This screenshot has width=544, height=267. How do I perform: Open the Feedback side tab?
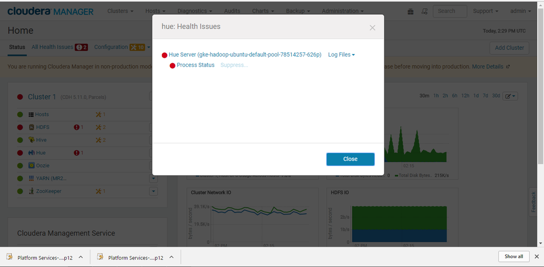pos(533,202)
